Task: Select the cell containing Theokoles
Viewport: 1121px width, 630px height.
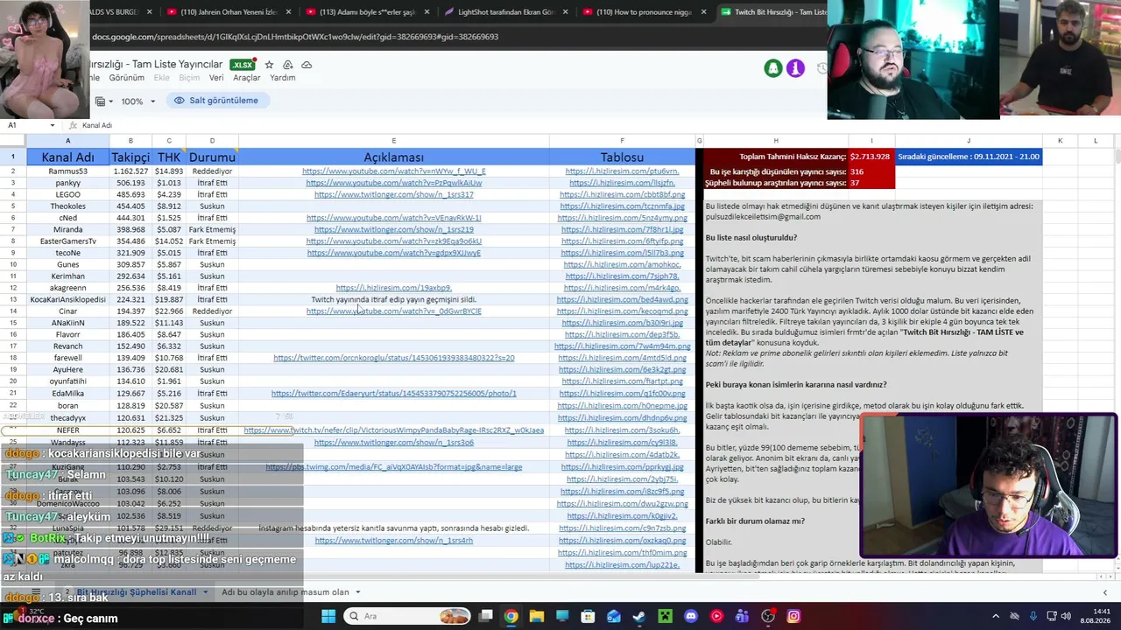Action: (67, 206)
